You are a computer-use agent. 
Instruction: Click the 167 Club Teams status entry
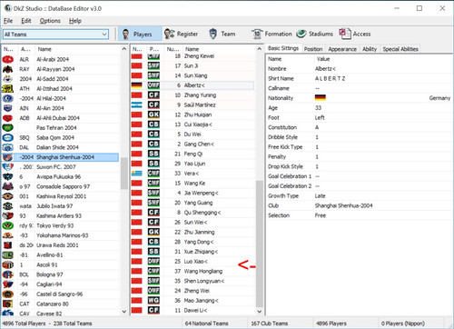click(269, 324)
